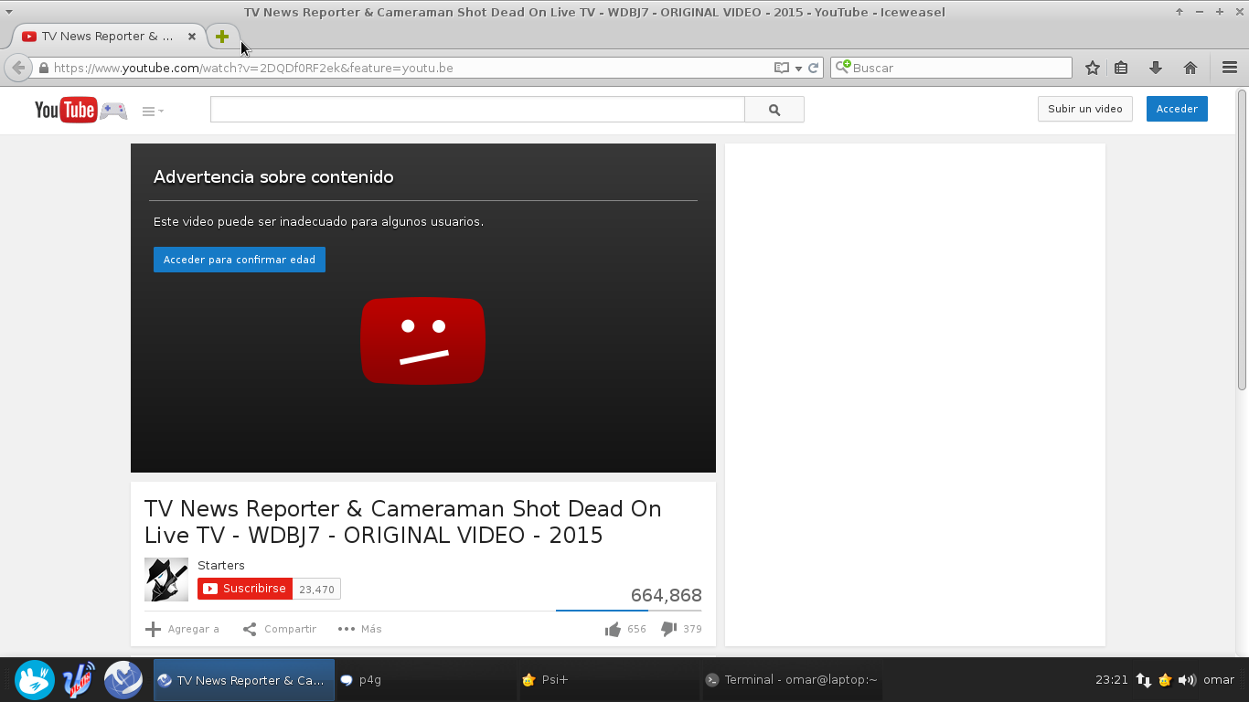Click the YouTube search magnifier button
This screenshot has width=1249, height=702.
click(x=774, y=110)
